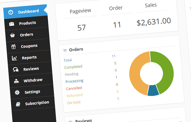Viewport: 191px width, 122px height.
Task: Click the orange On hold donut chart segment
Action: point(135,73)
